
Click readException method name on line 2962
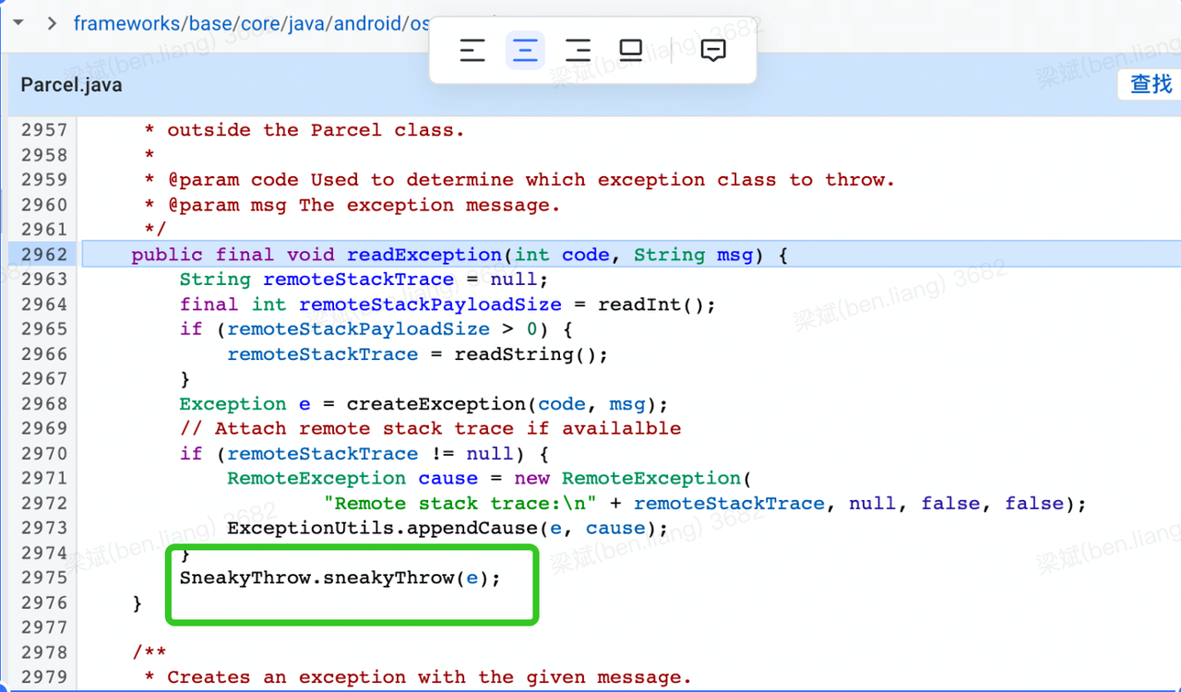tap(423, 254)
